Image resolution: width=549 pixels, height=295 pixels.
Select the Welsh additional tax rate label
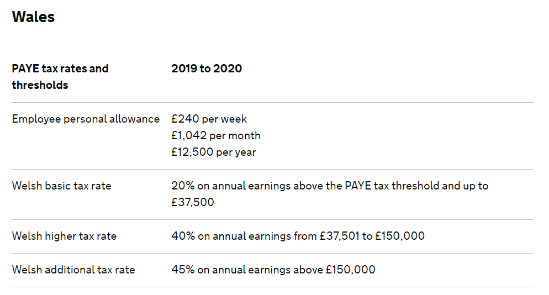coord(73,270)
